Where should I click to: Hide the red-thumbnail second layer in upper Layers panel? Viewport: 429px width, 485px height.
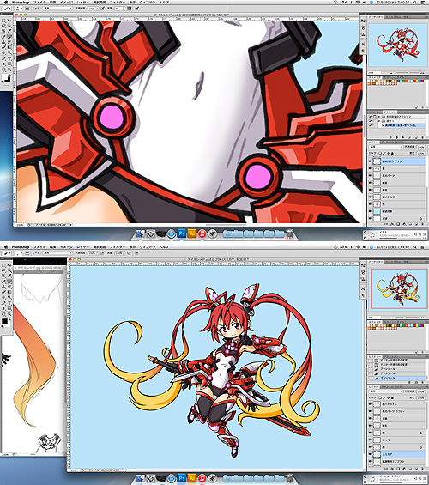[x=371, y=168]
